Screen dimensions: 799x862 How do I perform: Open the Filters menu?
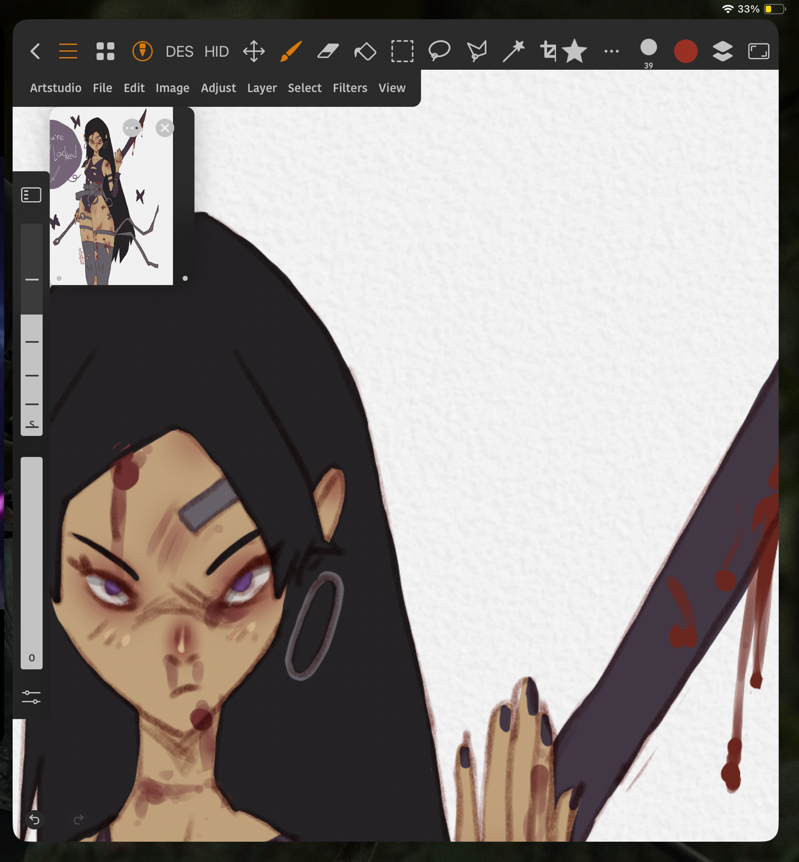click(x=350, y=88)
